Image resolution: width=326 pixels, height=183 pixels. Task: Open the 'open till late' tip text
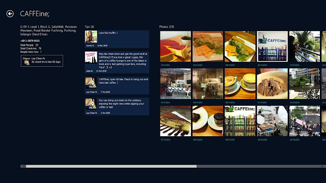point(123,81)
